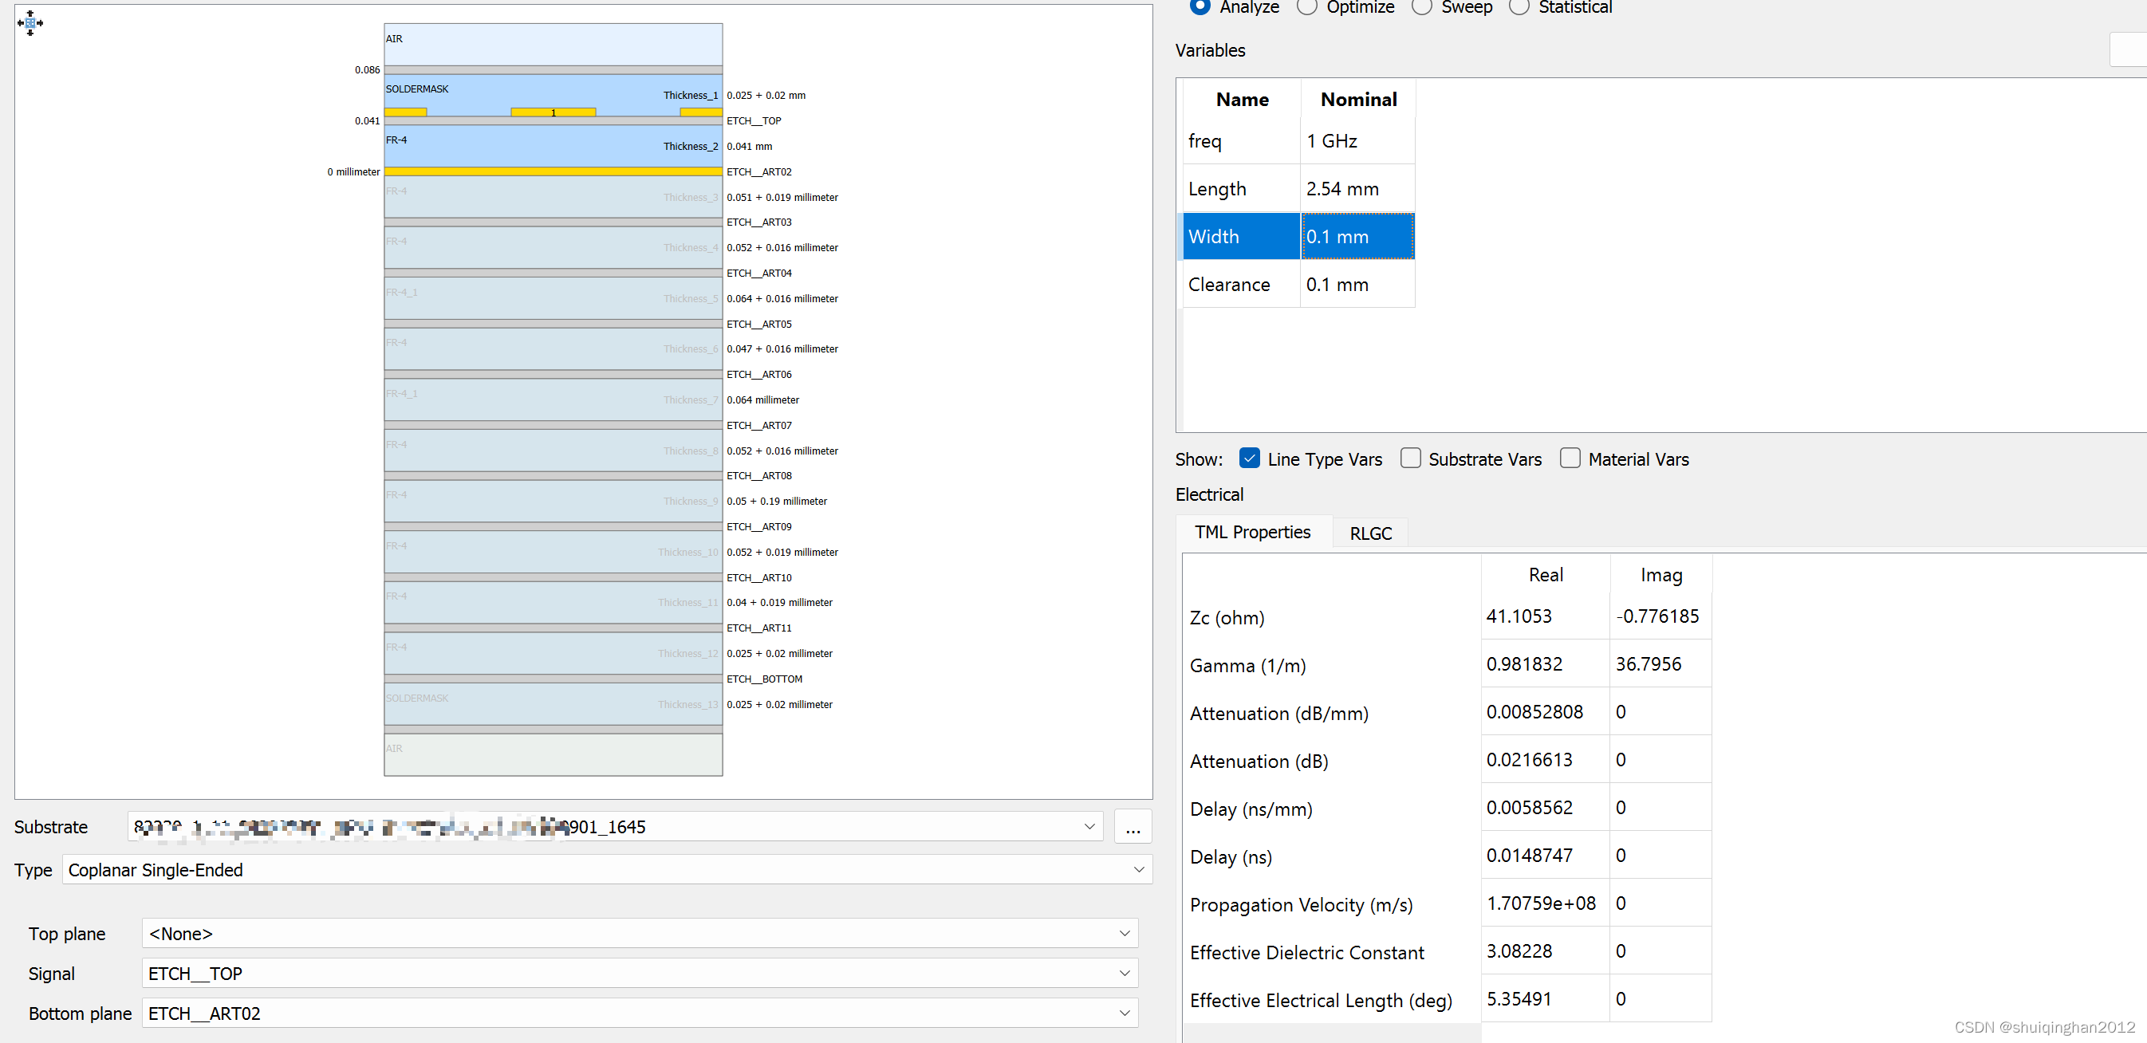The width and height of the screenshot is (2147, 1043).
Task: Select the Statistical radio button
Action: (x=1519, y=6)
